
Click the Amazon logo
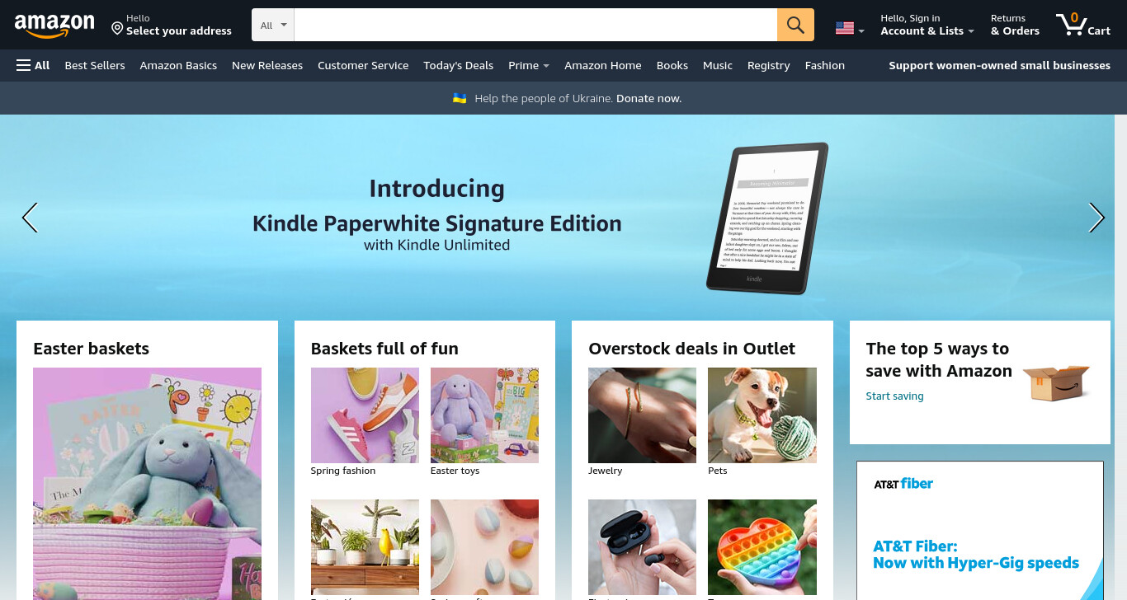(x=54, y=26)
